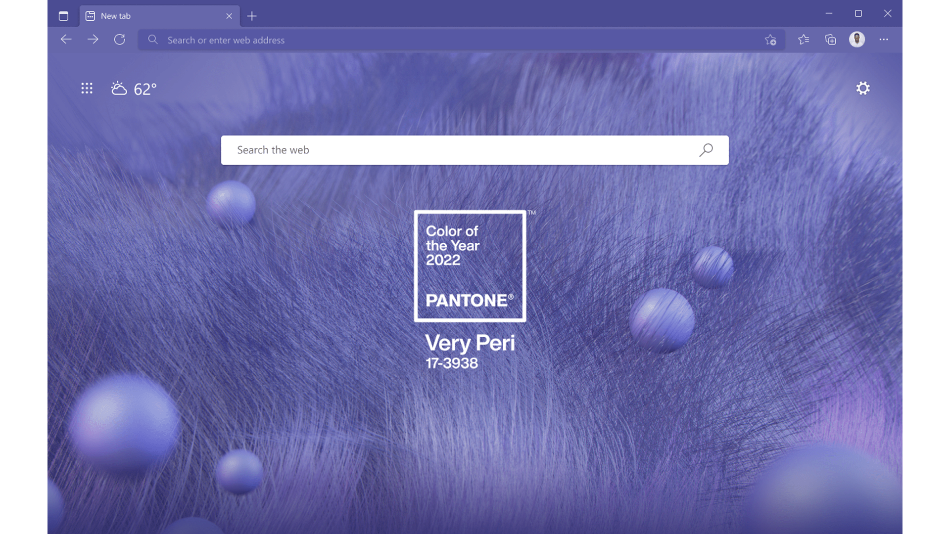Navigate back with the back arrow
950x534 pixels.
pyautogui.click(x=66, y=40)
